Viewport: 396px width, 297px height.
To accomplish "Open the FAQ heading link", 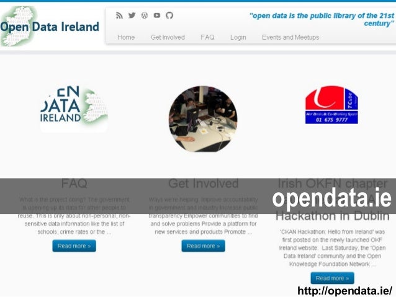I will (x=74, y=184).
